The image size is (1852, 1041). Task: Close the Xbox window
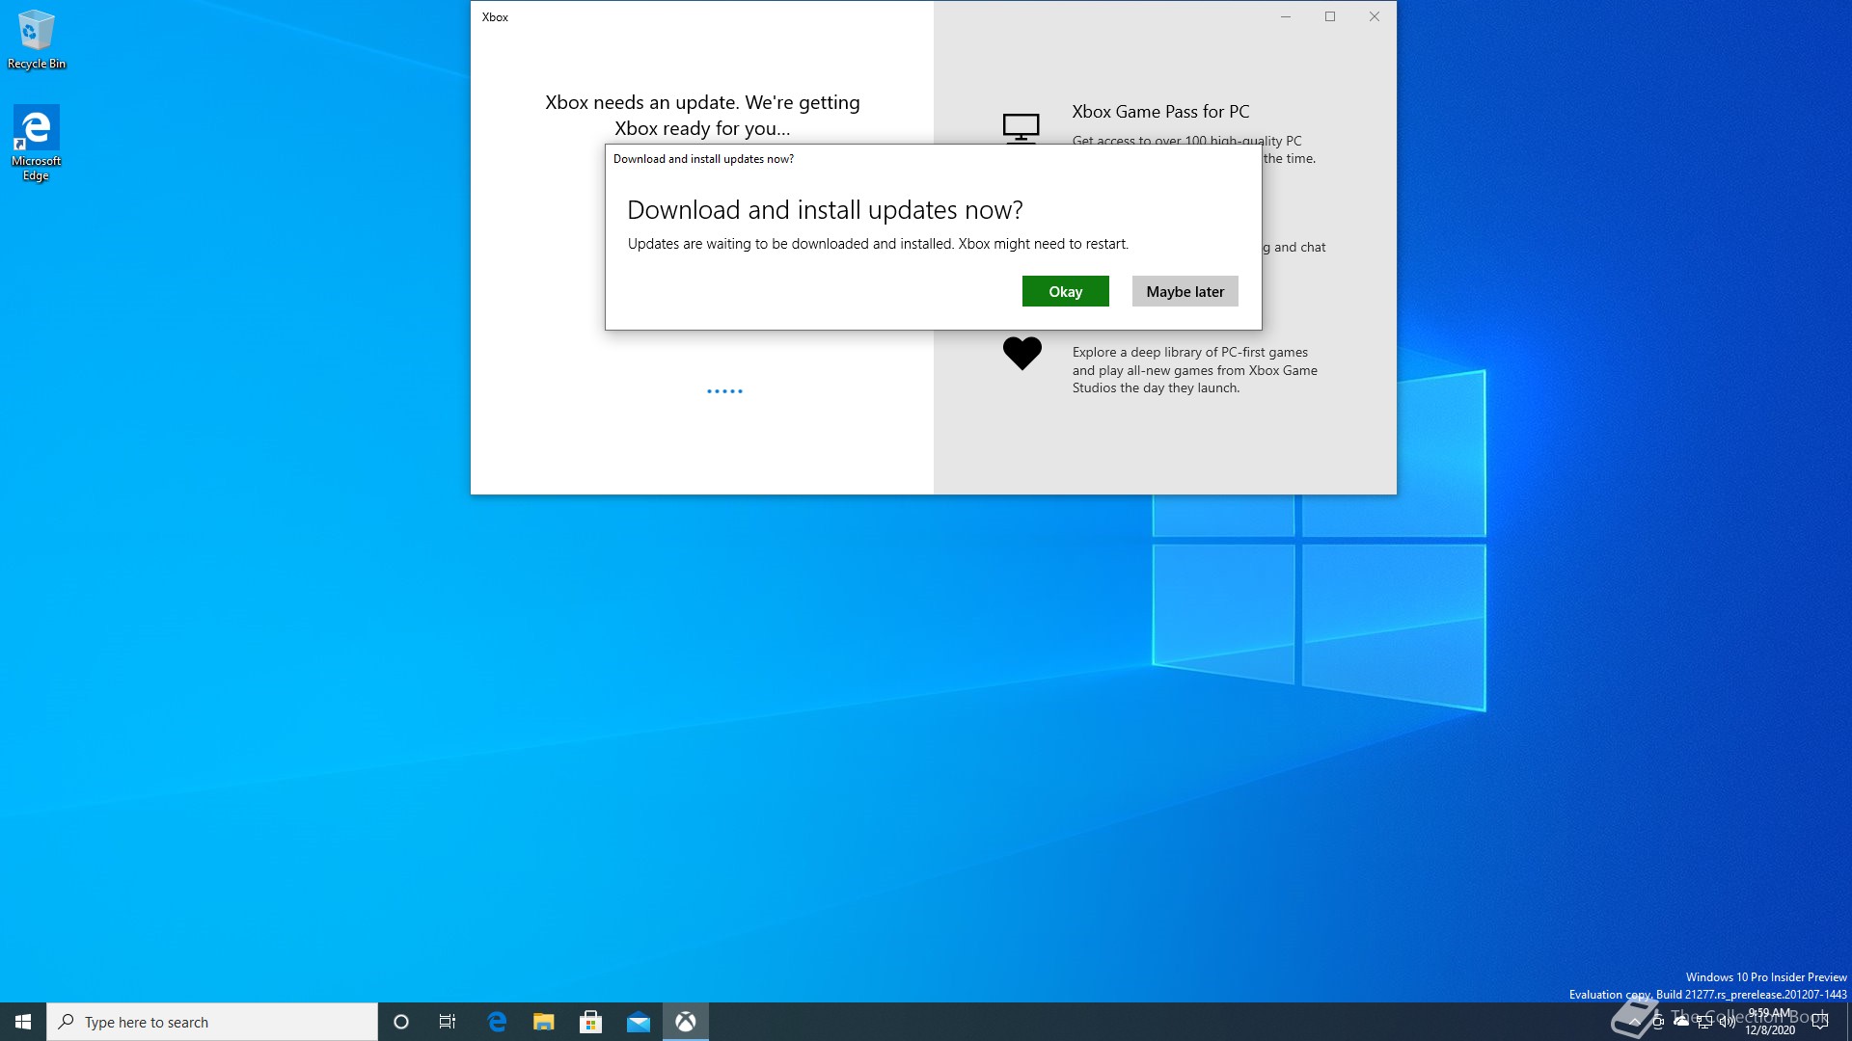[x=1375, y=16]
